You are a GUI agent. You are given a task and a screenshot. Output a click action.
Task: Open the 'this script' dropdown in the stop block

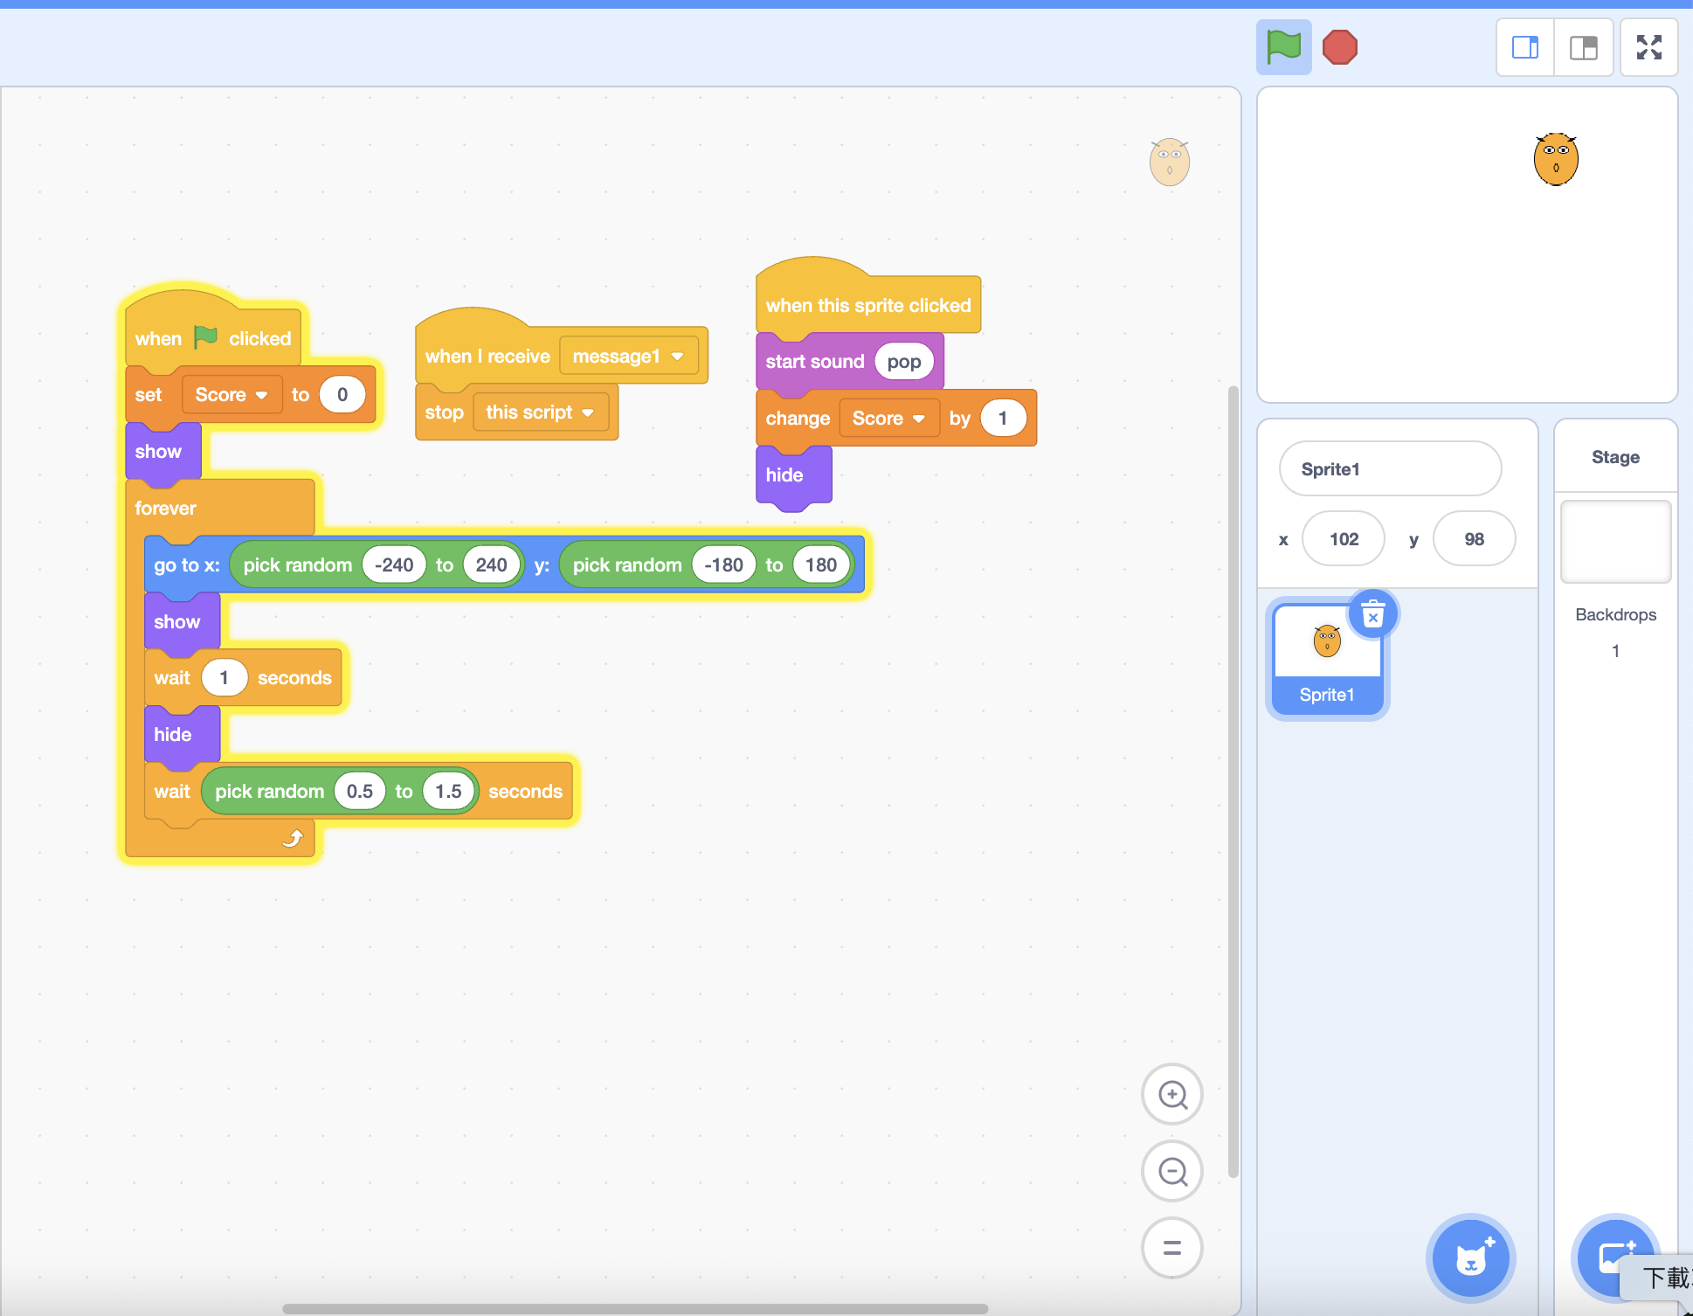click(541, 412)
